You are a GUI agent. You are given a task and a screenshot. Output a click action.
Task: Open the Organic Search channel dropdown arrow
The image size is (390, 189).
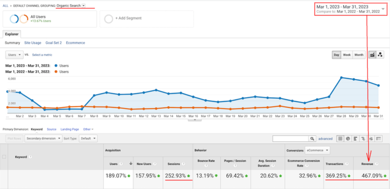(84, 6)
